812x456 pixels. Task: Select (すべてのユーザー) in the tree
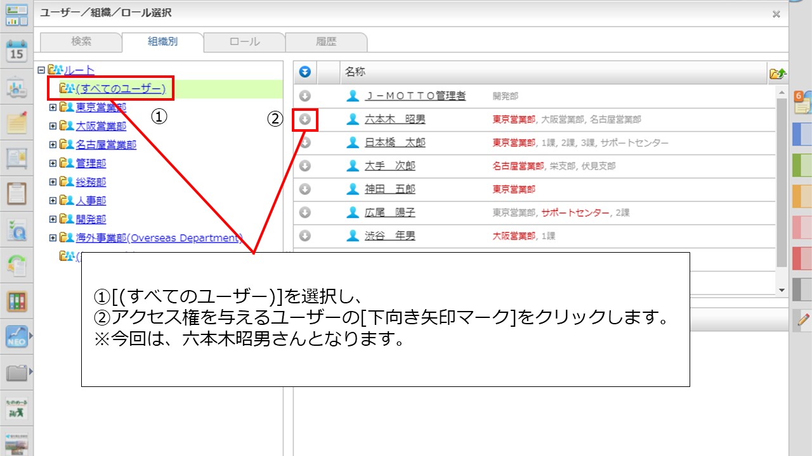tap(120, 89)
